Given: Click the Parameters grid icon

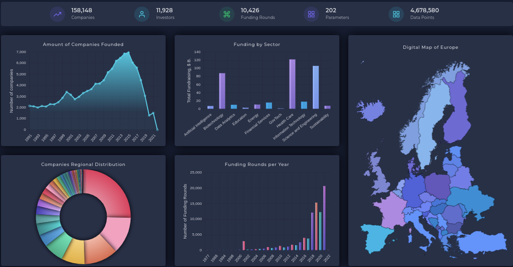Looking at the screenshot, I should (x=311, y=14).
